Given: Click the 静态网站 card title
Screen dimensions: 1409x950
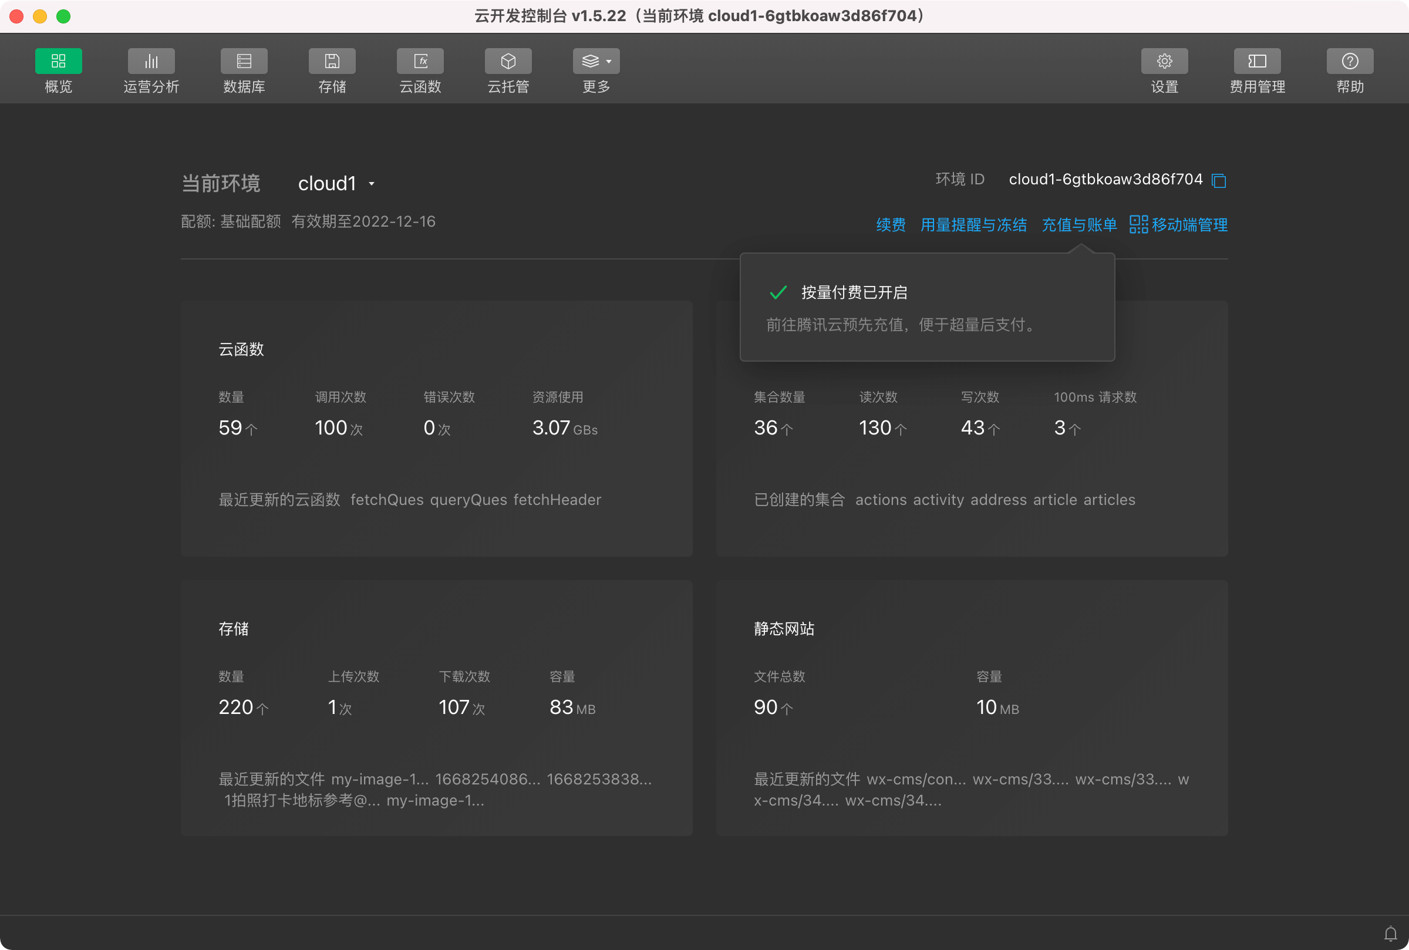Looking at the screenshot, I should tap(784, 629).
